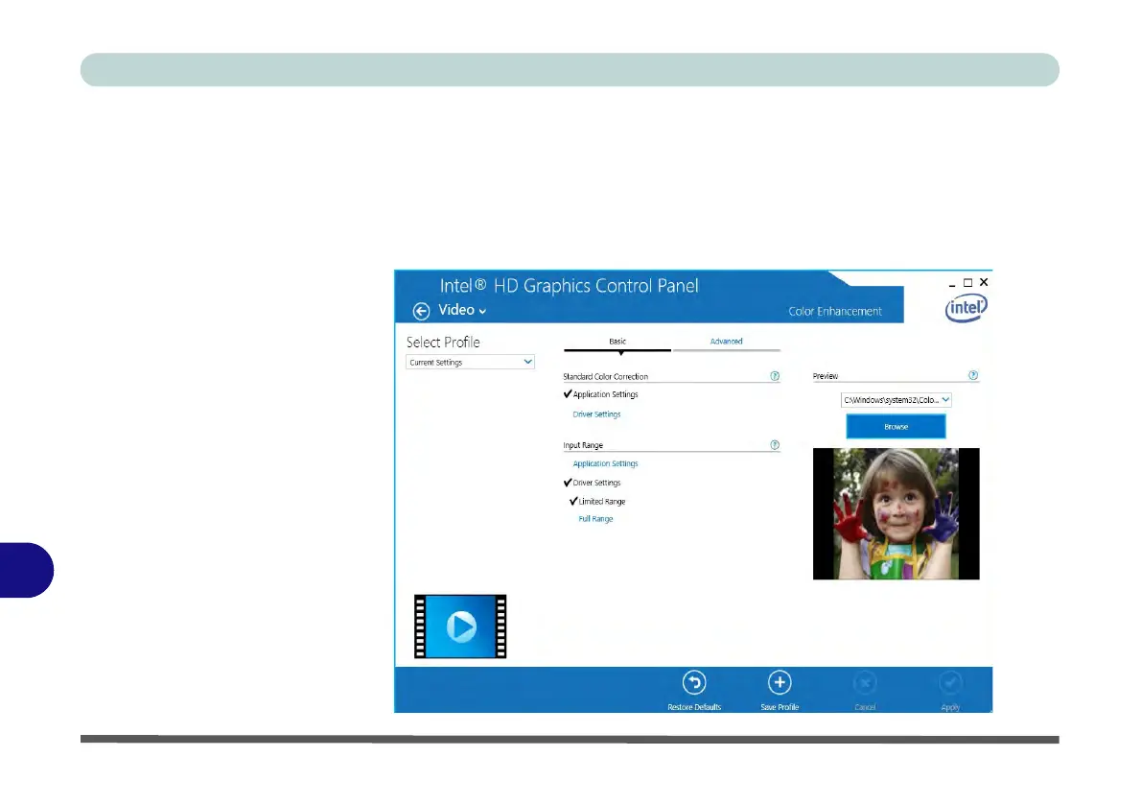
Task: Click the Save Profile plus icon
Action: [x=780, y=683]
